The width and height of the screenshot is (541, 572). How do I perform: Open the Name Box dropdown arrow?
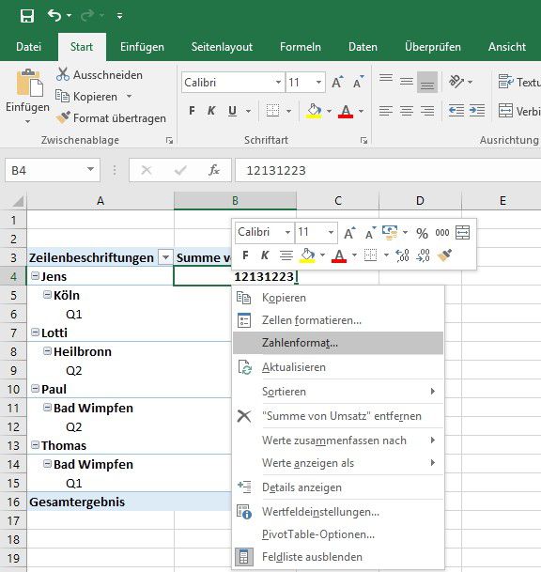coord(90,170)
